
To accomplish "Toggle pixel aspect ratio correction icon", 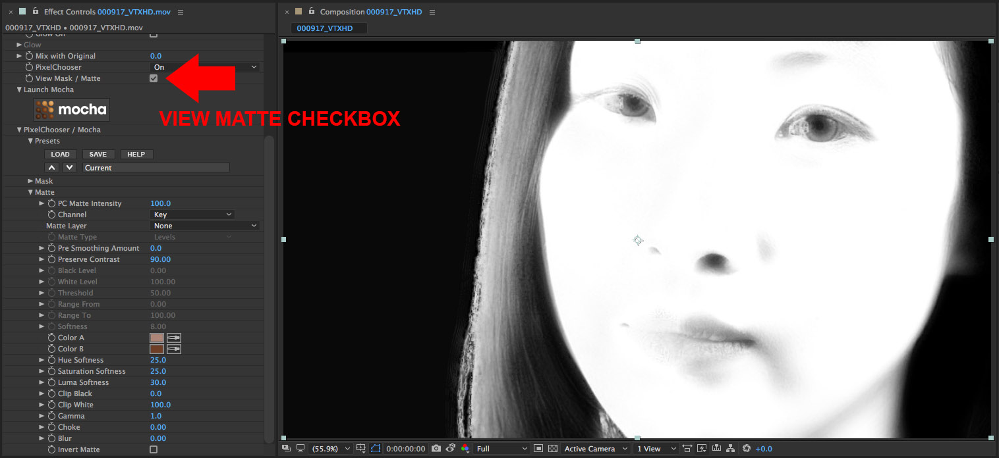I will coord(687,449).
